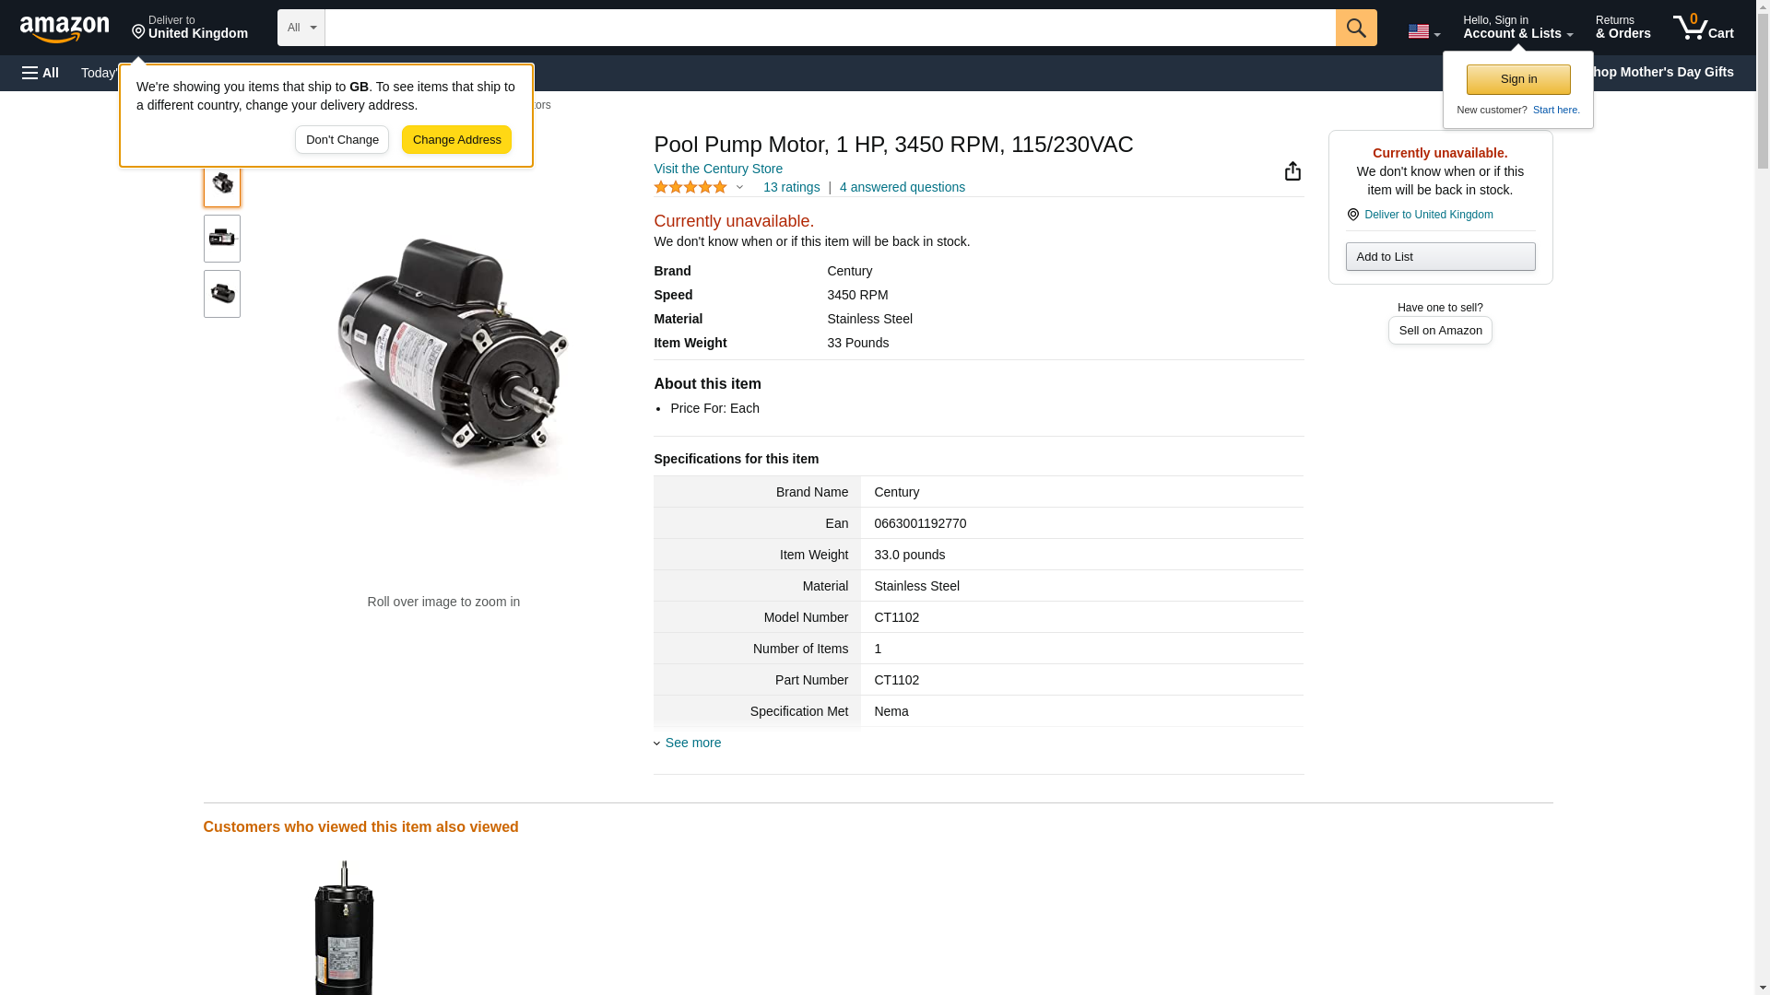
Task: Select the second product thumbnail image
Action: tap(222, 239)
